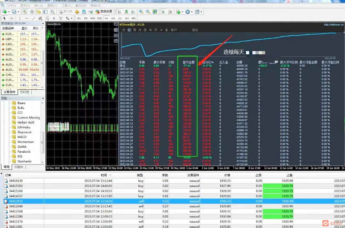Select the Text Label 'T' tool
The height and width of the screenshot is (228, 345).
(61, 18)
